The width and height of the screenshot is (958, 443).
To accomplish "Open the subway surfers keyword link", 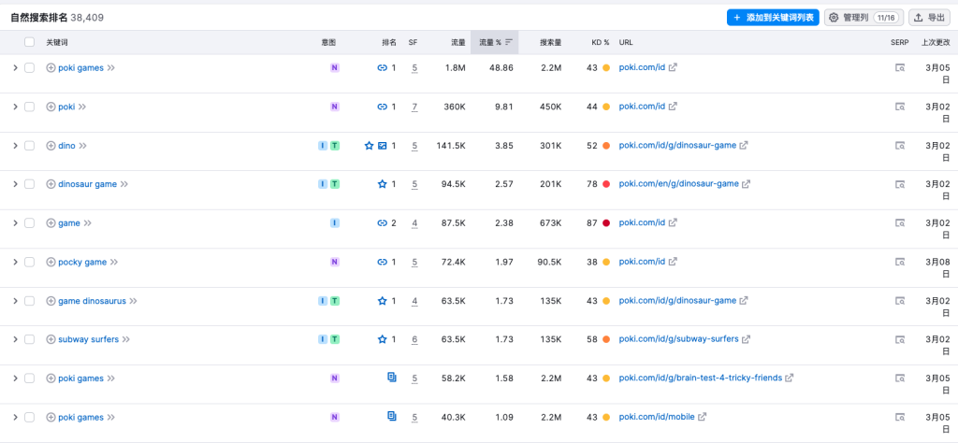I will pyautogui.click(x=89, y=339).
